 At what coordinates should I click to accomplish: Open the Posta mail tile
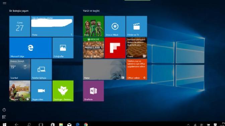(52, 26)
